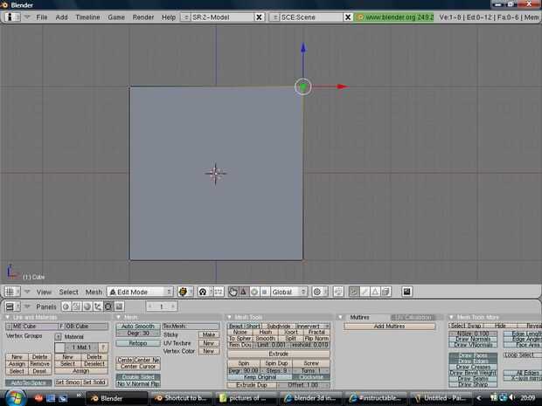Open the 3D view window type selector

(11, 292)
